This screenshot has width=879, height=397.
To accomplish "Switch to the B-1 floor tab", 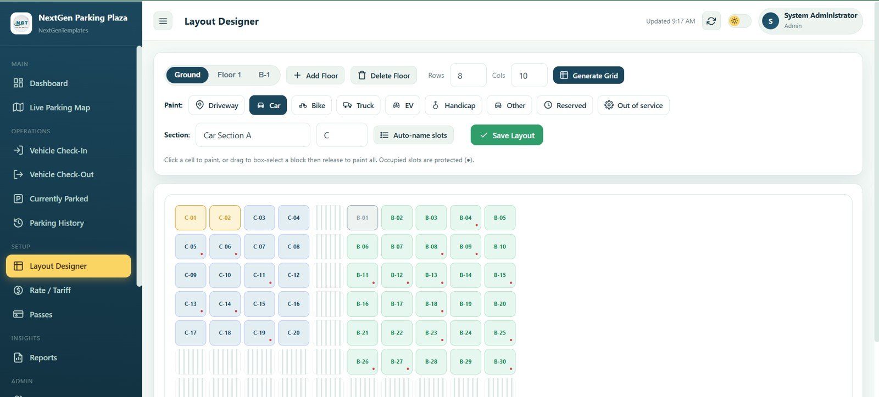I will point(264,75).
